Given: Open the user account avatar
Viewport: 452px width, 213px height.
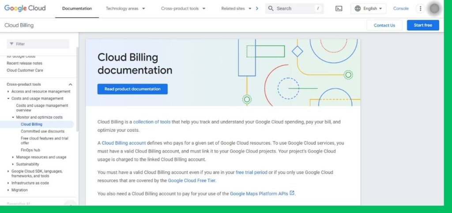Looking at the screenshot, I should [x=434, y=9].
